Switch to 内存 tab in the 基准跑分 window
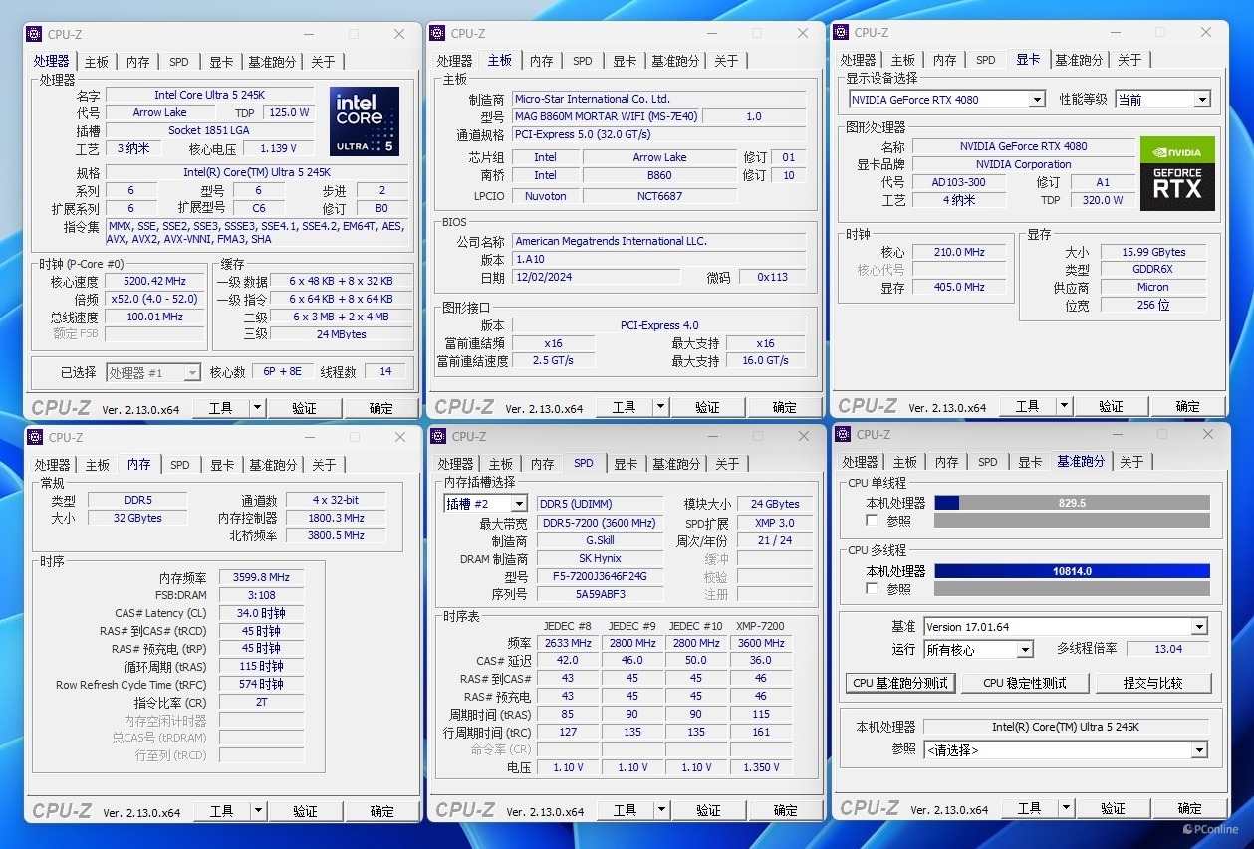The height and width of the screenshot is (849, 1254). 946,462
